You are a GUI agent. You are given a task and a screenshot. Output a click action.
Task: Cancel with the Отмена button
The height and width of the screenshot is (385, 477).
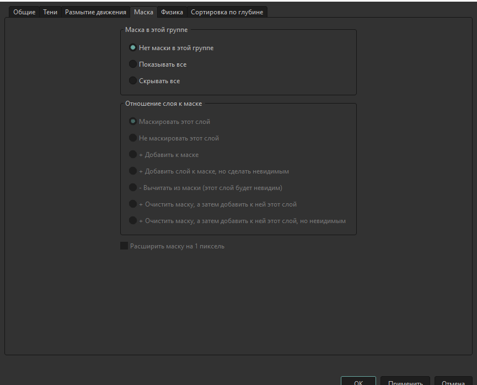point(453,381)
